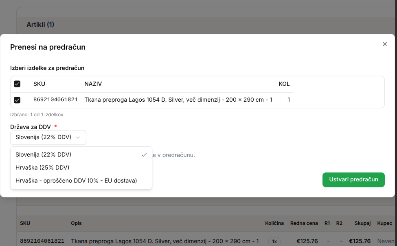Click the Izbrano: 1 od 1 izdelkov text
The height and width of the screenshot is (246, 397).
click(37, 115)
